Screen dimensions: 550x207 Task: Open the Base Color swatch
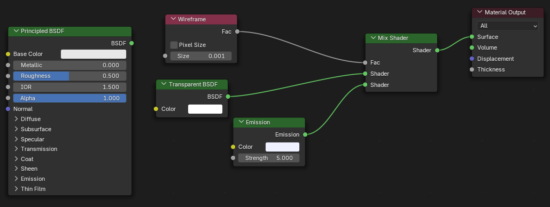click(94, 54)
